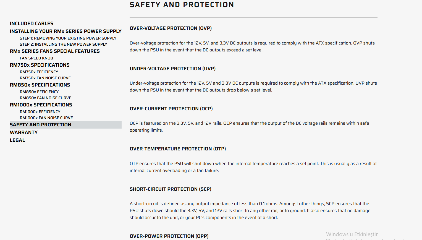Viewport: 422px width, 240px height.
Task: Show the RM850x Fan Noise Curve
Action: [x=46, y=98]
